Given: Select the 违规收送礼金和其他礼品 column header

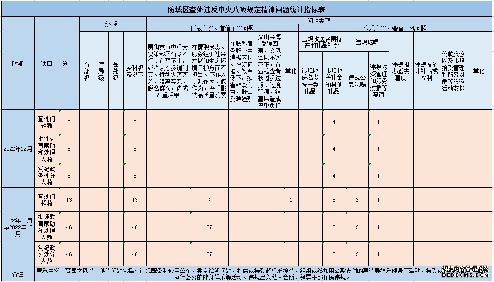Looking at the screenshot, I should 334,81.
